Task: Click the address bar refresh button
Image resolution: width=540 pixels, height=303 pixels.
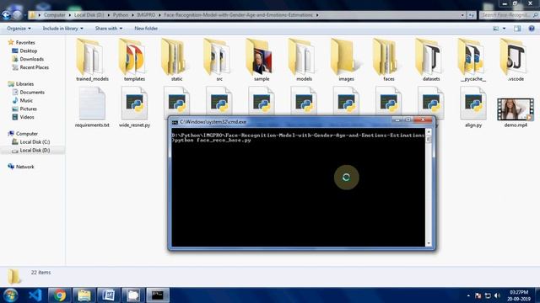Action: 472,15
